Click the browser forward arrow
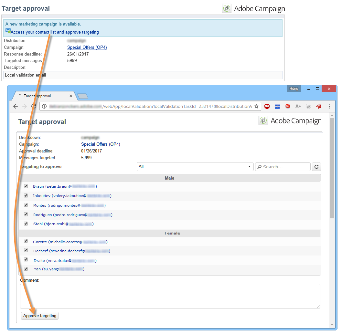This screenshot has width=342, height=334. tap(25, 106)
